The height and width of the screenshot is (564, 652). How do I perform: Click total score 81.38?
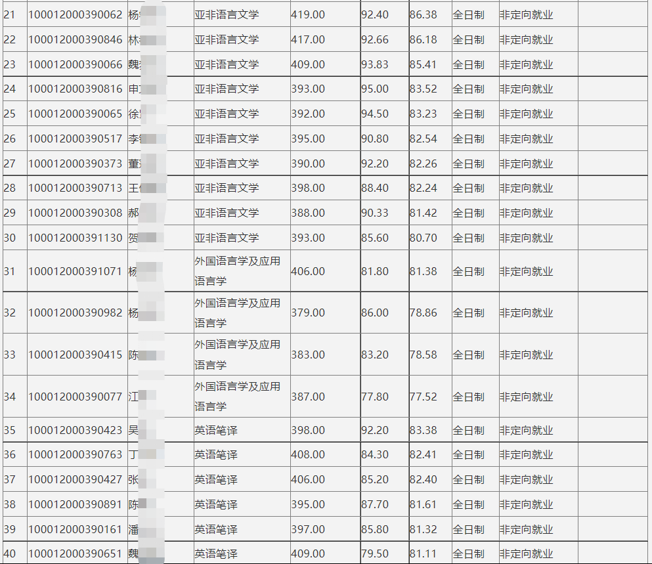(424, 272)
